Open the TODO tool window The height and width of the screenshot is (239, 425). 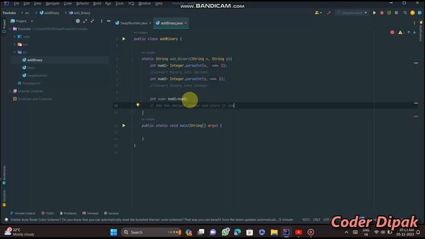(48, 213)
